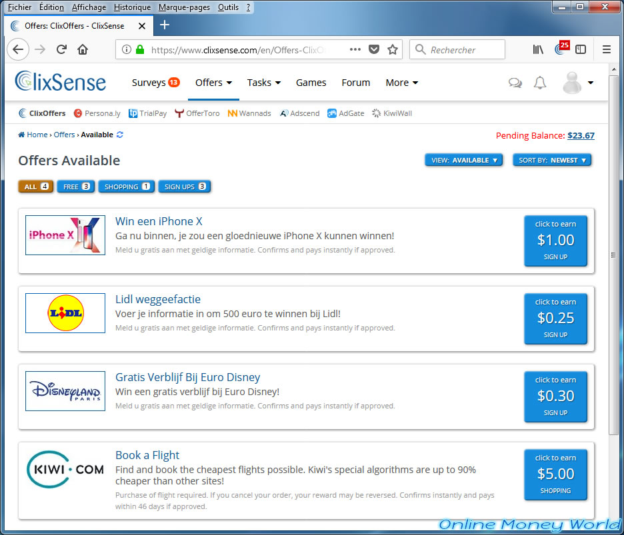Switch to the OfferToro offer wall
The width and height of the screenshot is (624, 535).
pos(197,113)
